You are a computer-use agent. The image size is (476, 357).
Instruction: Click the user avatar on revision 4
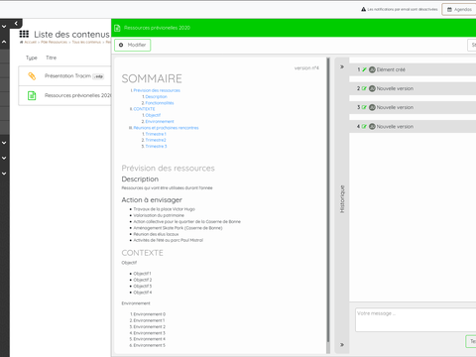372,127
